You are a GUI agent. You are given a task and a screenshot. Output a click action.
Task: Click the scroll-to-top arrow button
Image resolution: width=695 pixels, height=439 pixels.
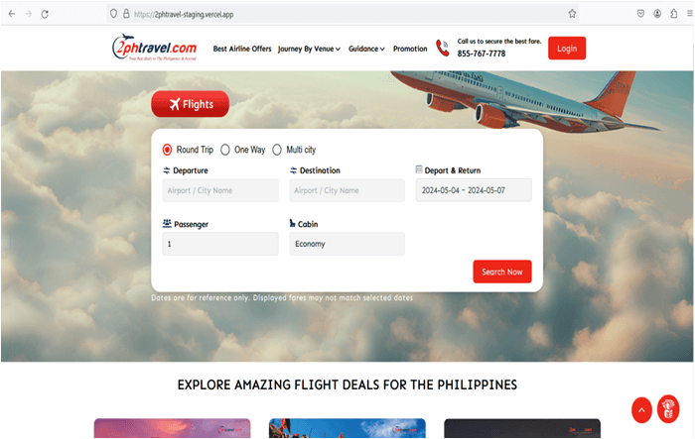tap(641, 410)
